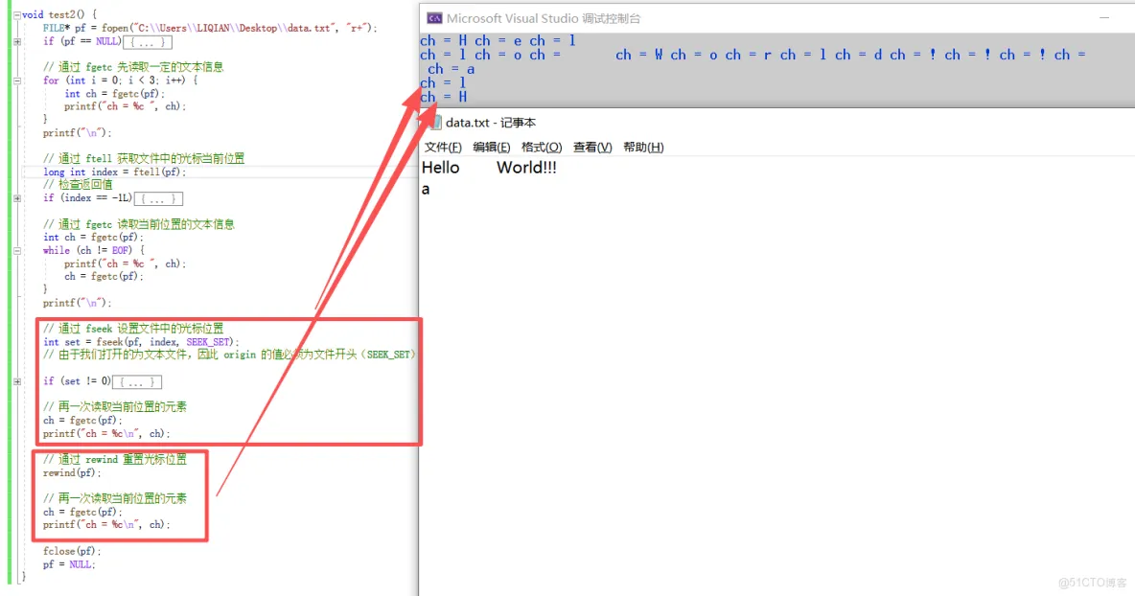
Task: Click the {...} box after if (set != 0)
Action: [137, 382]
